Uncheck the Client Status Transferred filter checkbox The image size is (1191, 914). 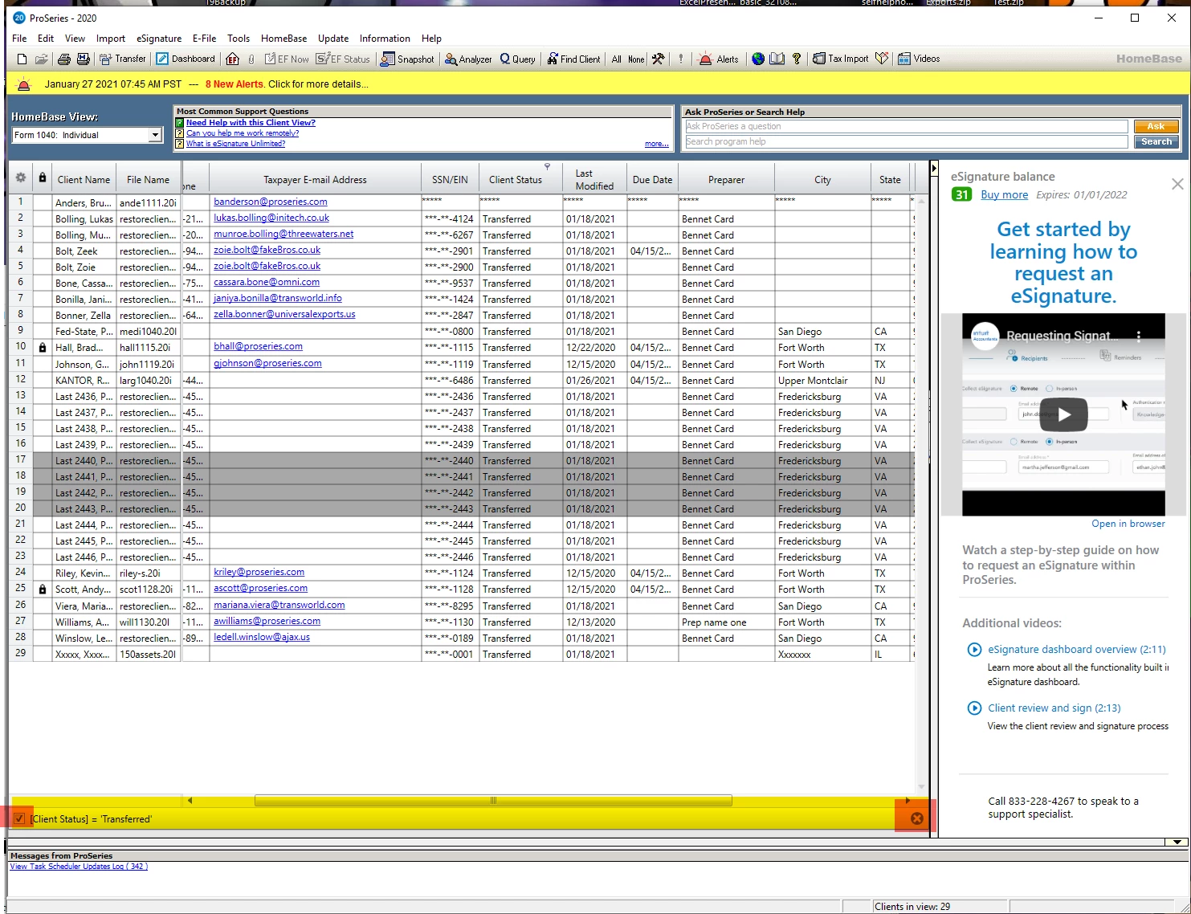19,818
